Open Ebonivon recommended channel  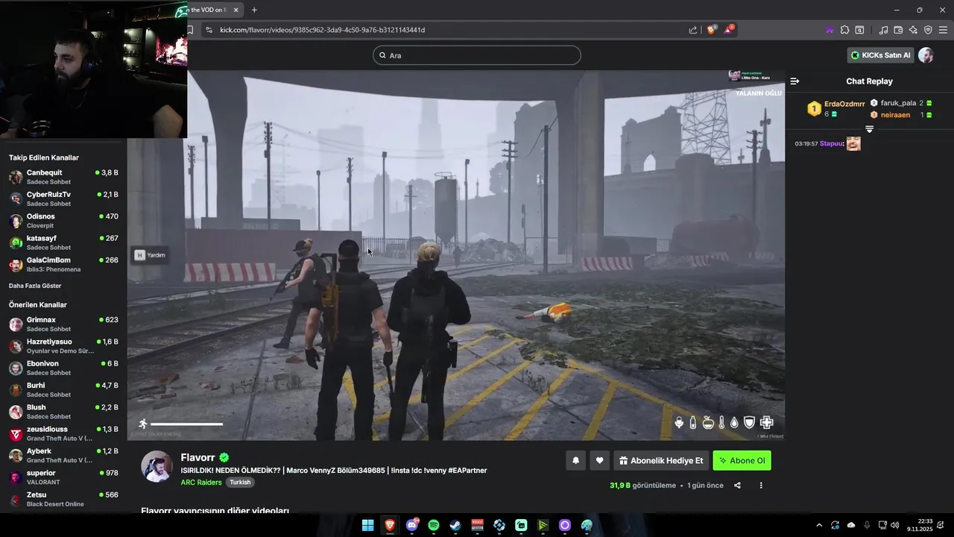click(63, 368)
